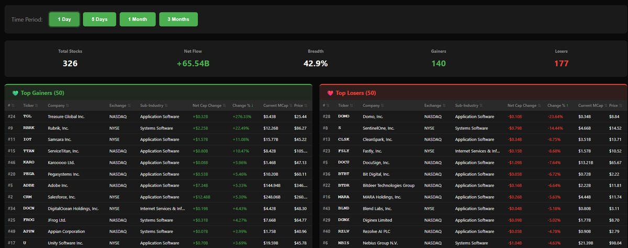This screenshot has width=628, height=248.
Task: Click the $144.94B market cap value
Action: click(273, 185)
